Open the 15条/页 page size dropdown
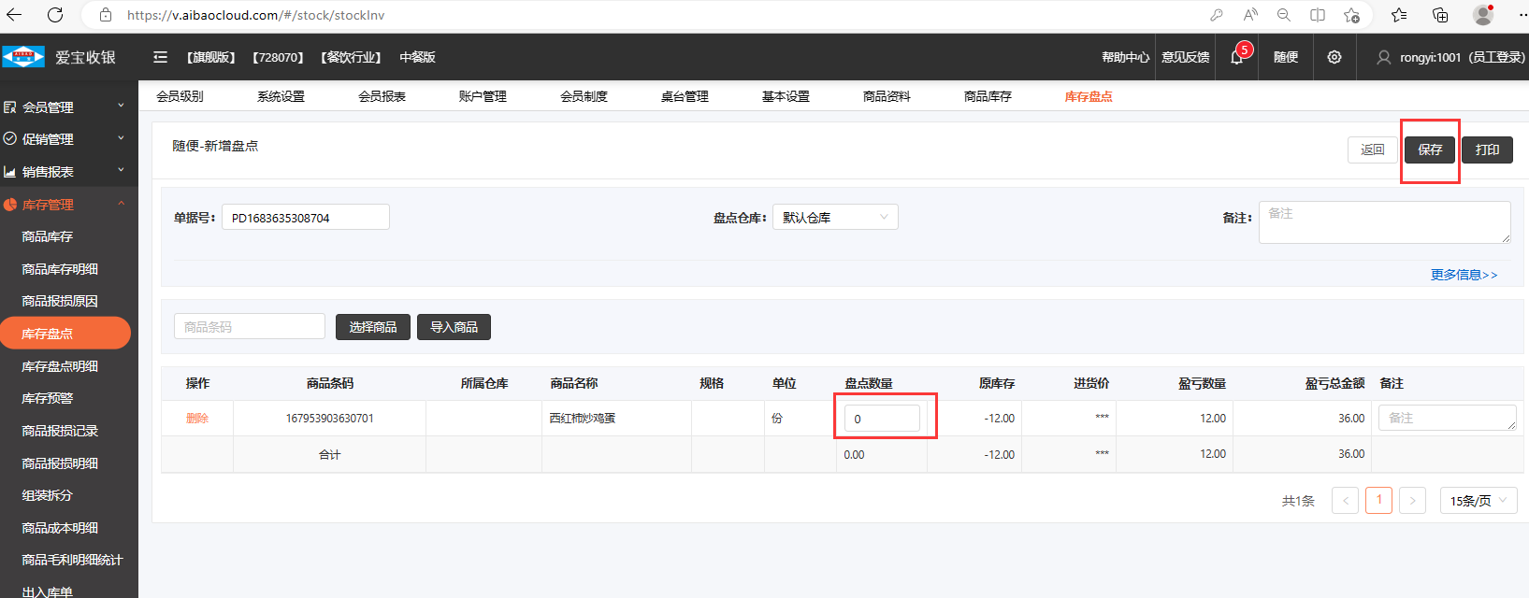The width and height of the screenshot is (1529, 598). point(1479,501)
